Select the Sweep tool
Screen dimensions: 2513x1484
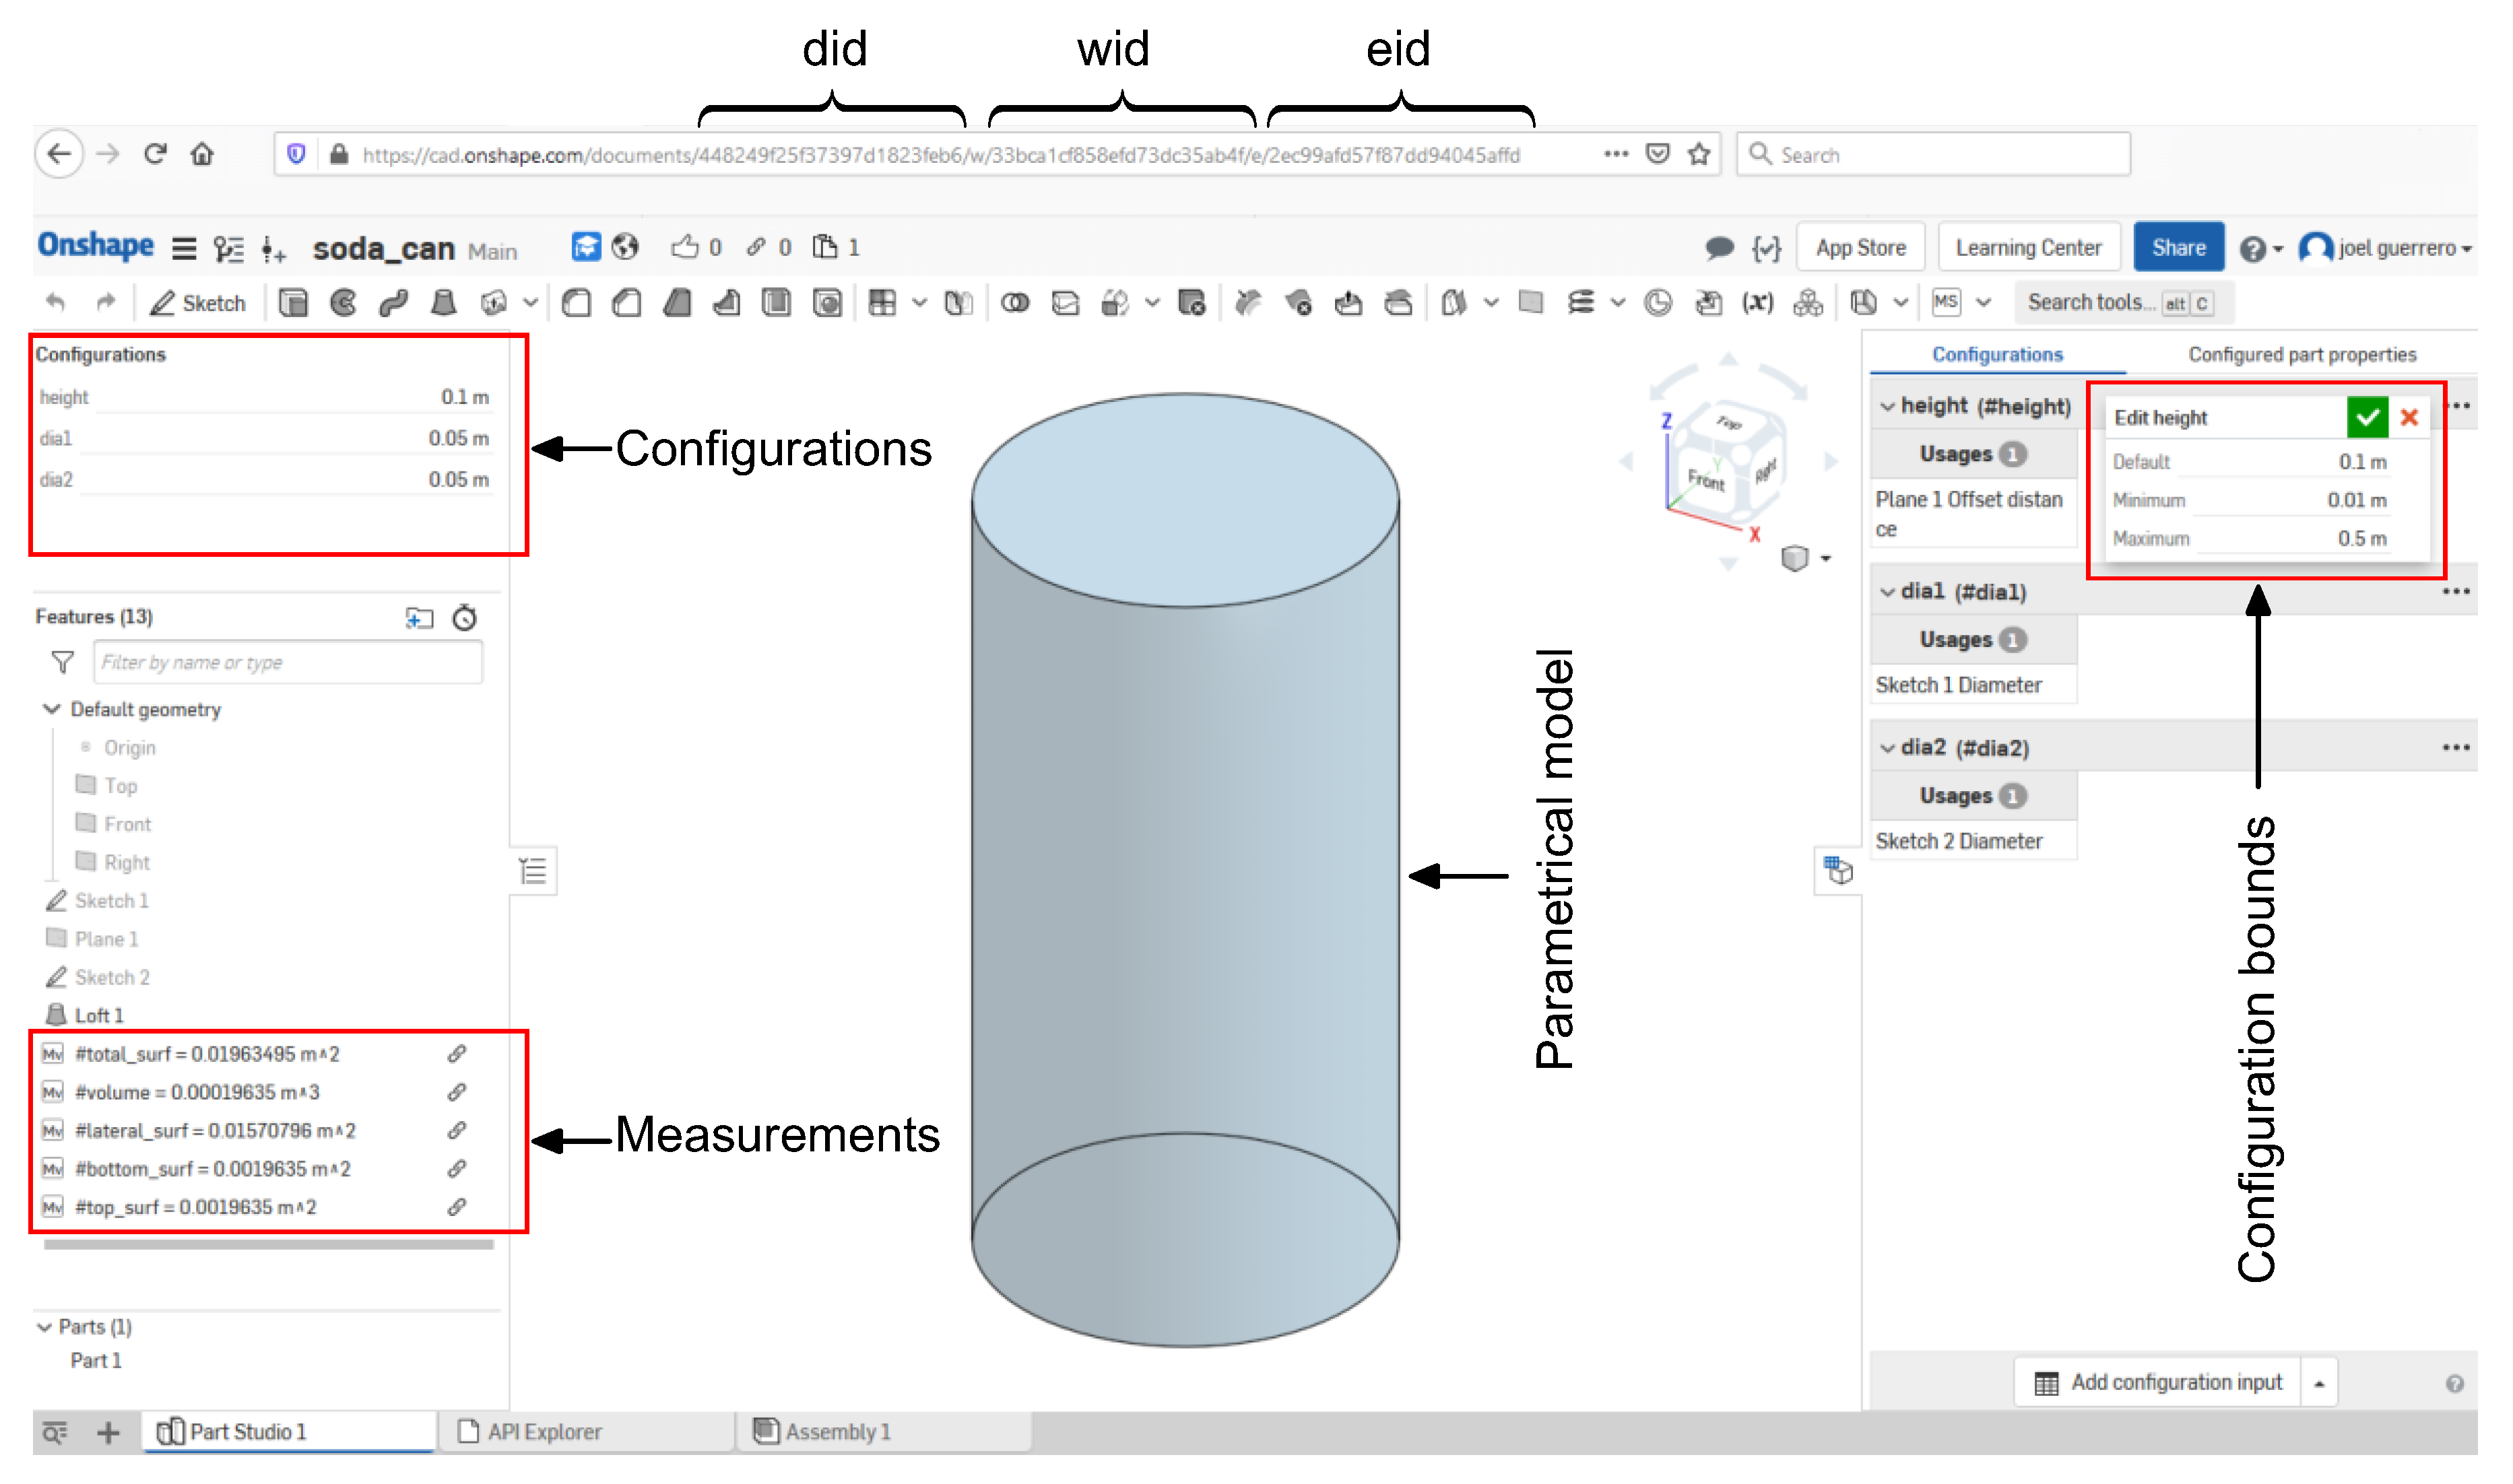pyautogui.click(x=393, y=303)
